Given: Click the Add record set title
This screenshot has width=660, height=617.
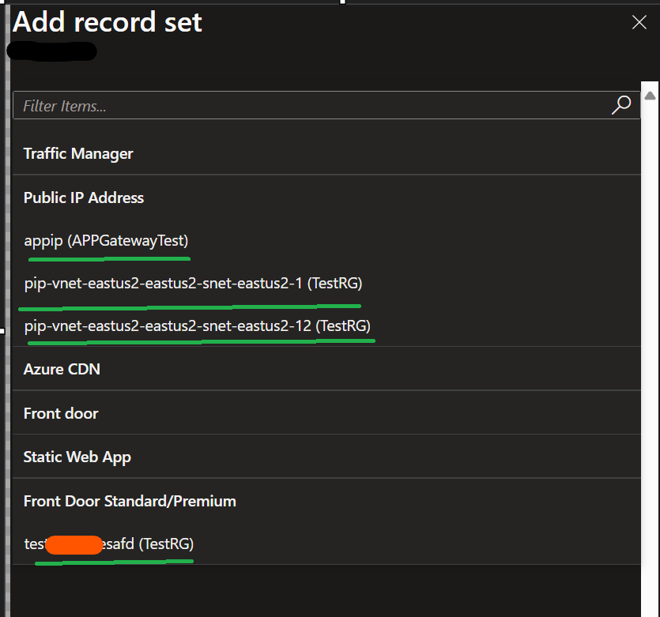Looking at the screenshot, I should pyautogui.click(x=107, y=22).
